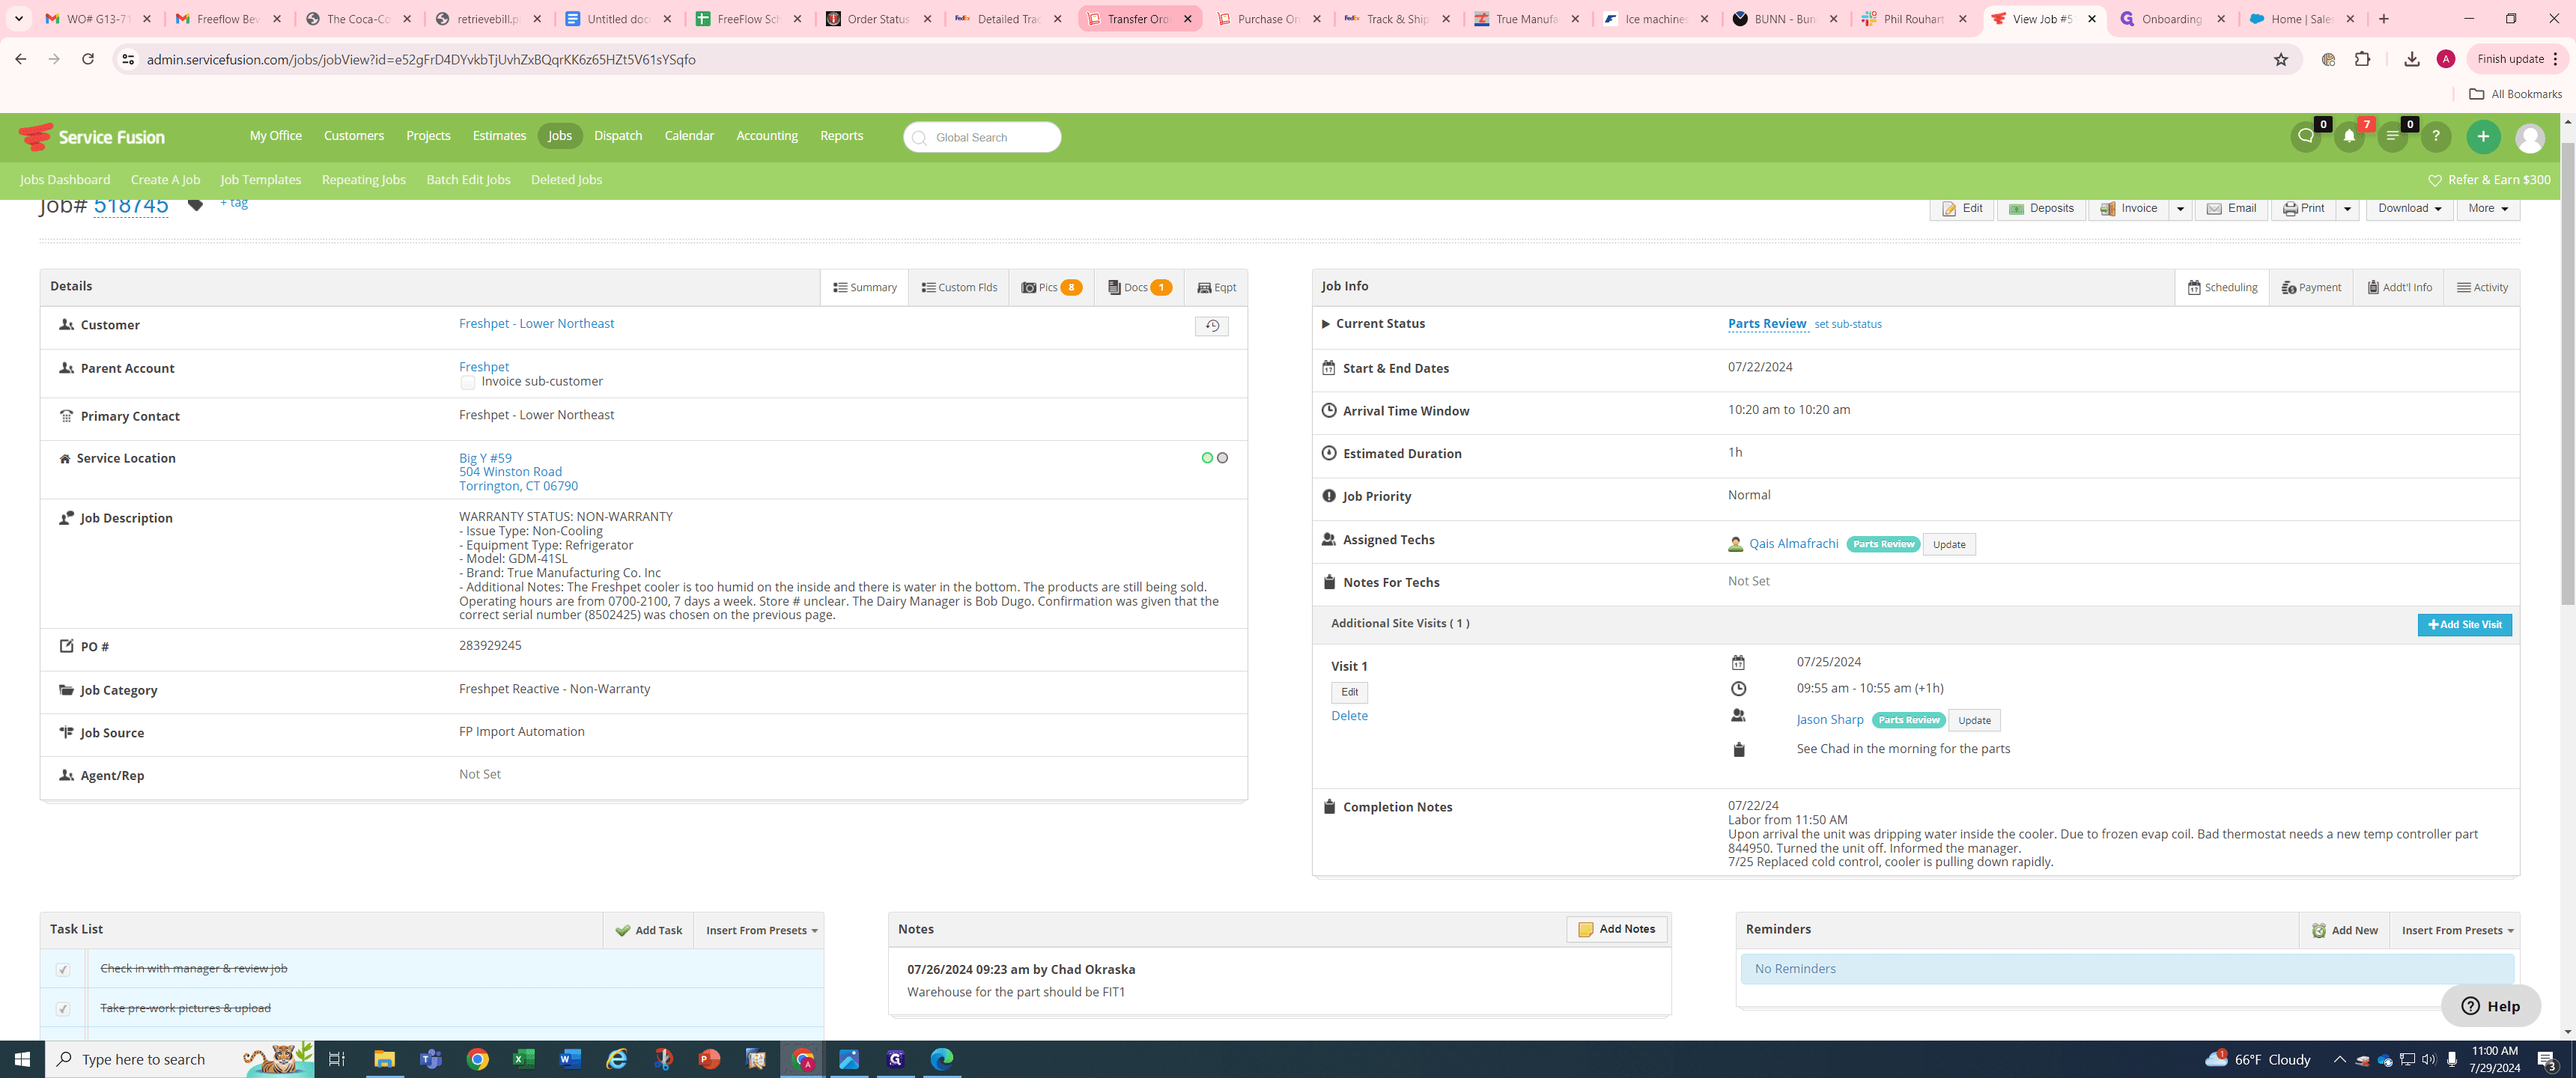Update Qais Almafrachi's tech status
This screenshot has height=1078, width=2576.
1949,545
